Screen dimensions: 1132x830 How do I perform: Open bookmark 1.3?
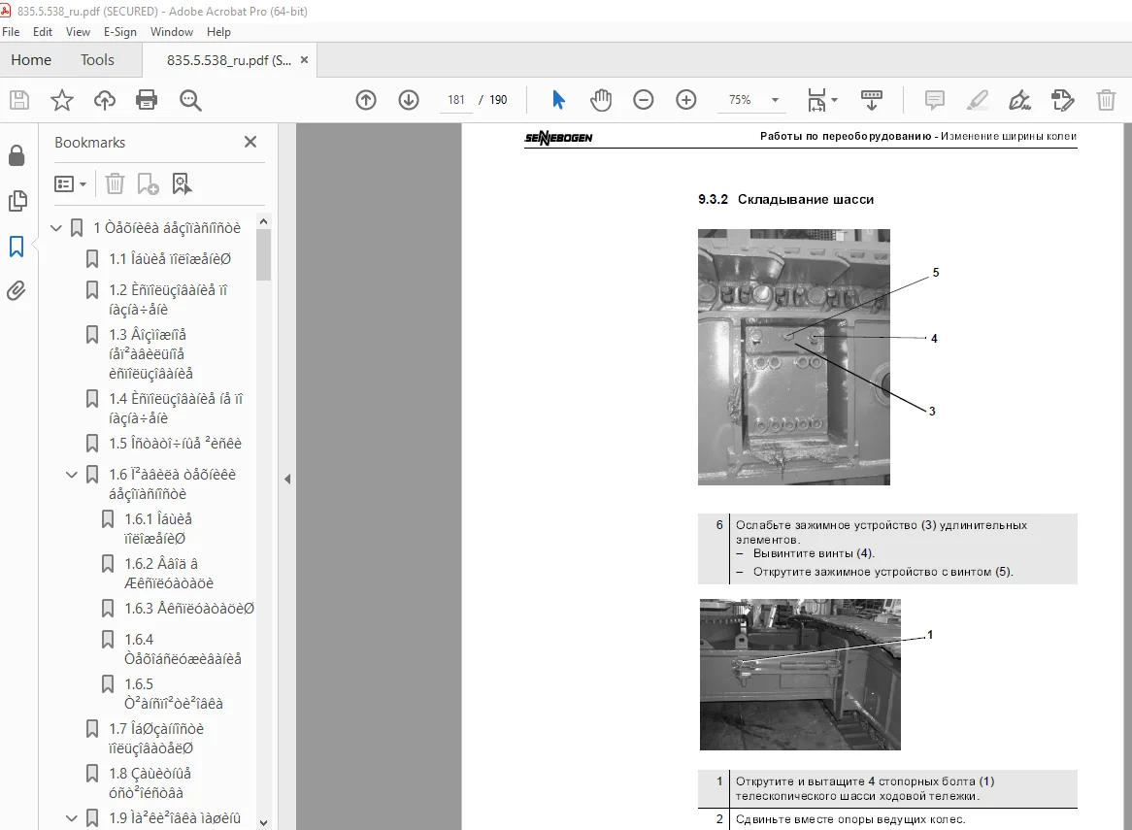150,353
